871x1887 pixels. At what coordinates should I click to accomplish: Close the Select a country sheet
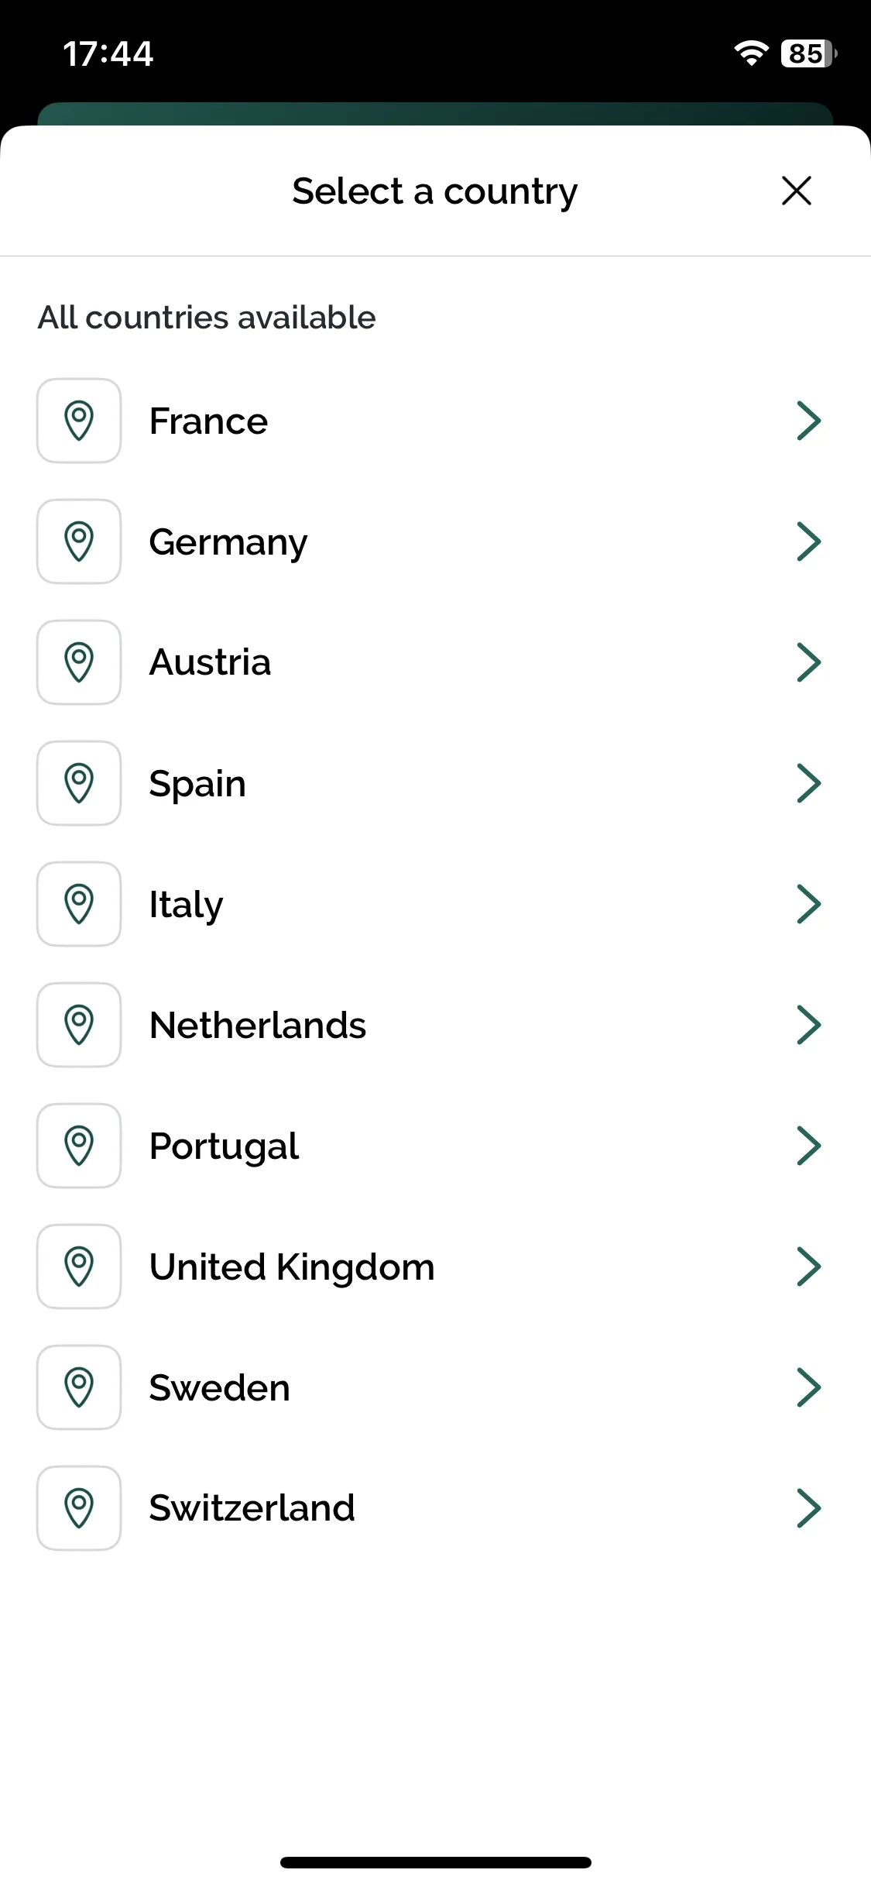(x=797, y=191)
